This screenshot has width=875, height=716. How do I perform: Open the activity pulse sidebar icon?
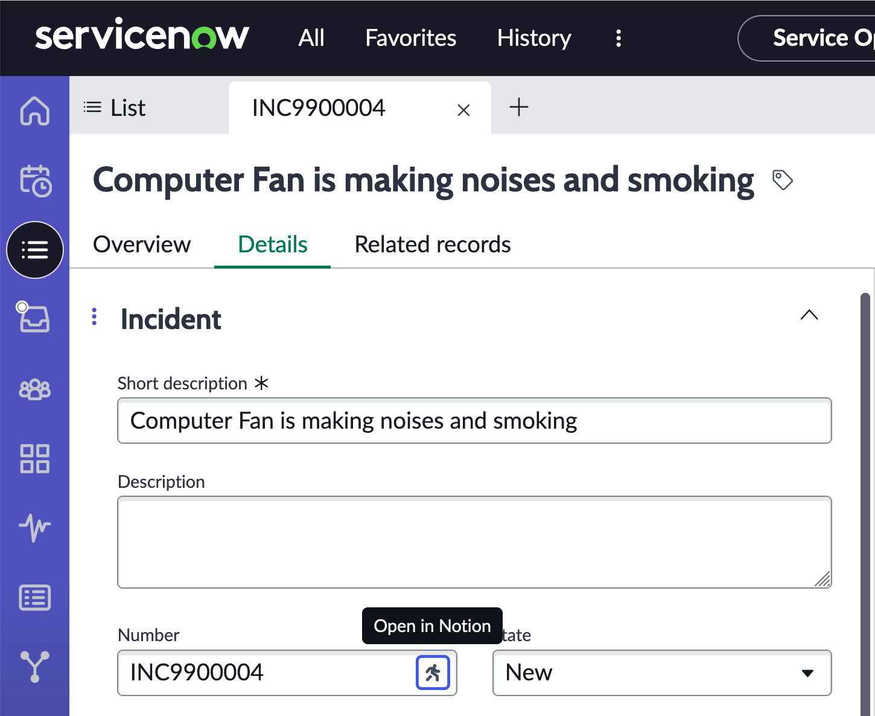pos(35,528)
